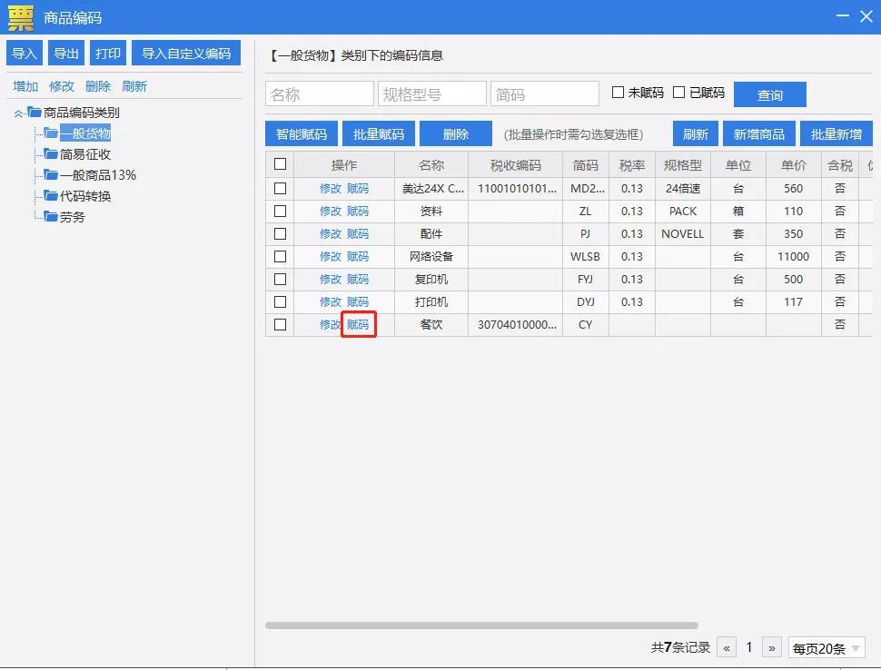Check the 资料 row checkbox
881x670 pixels.
pyautogui.click(x=280, y=212)
